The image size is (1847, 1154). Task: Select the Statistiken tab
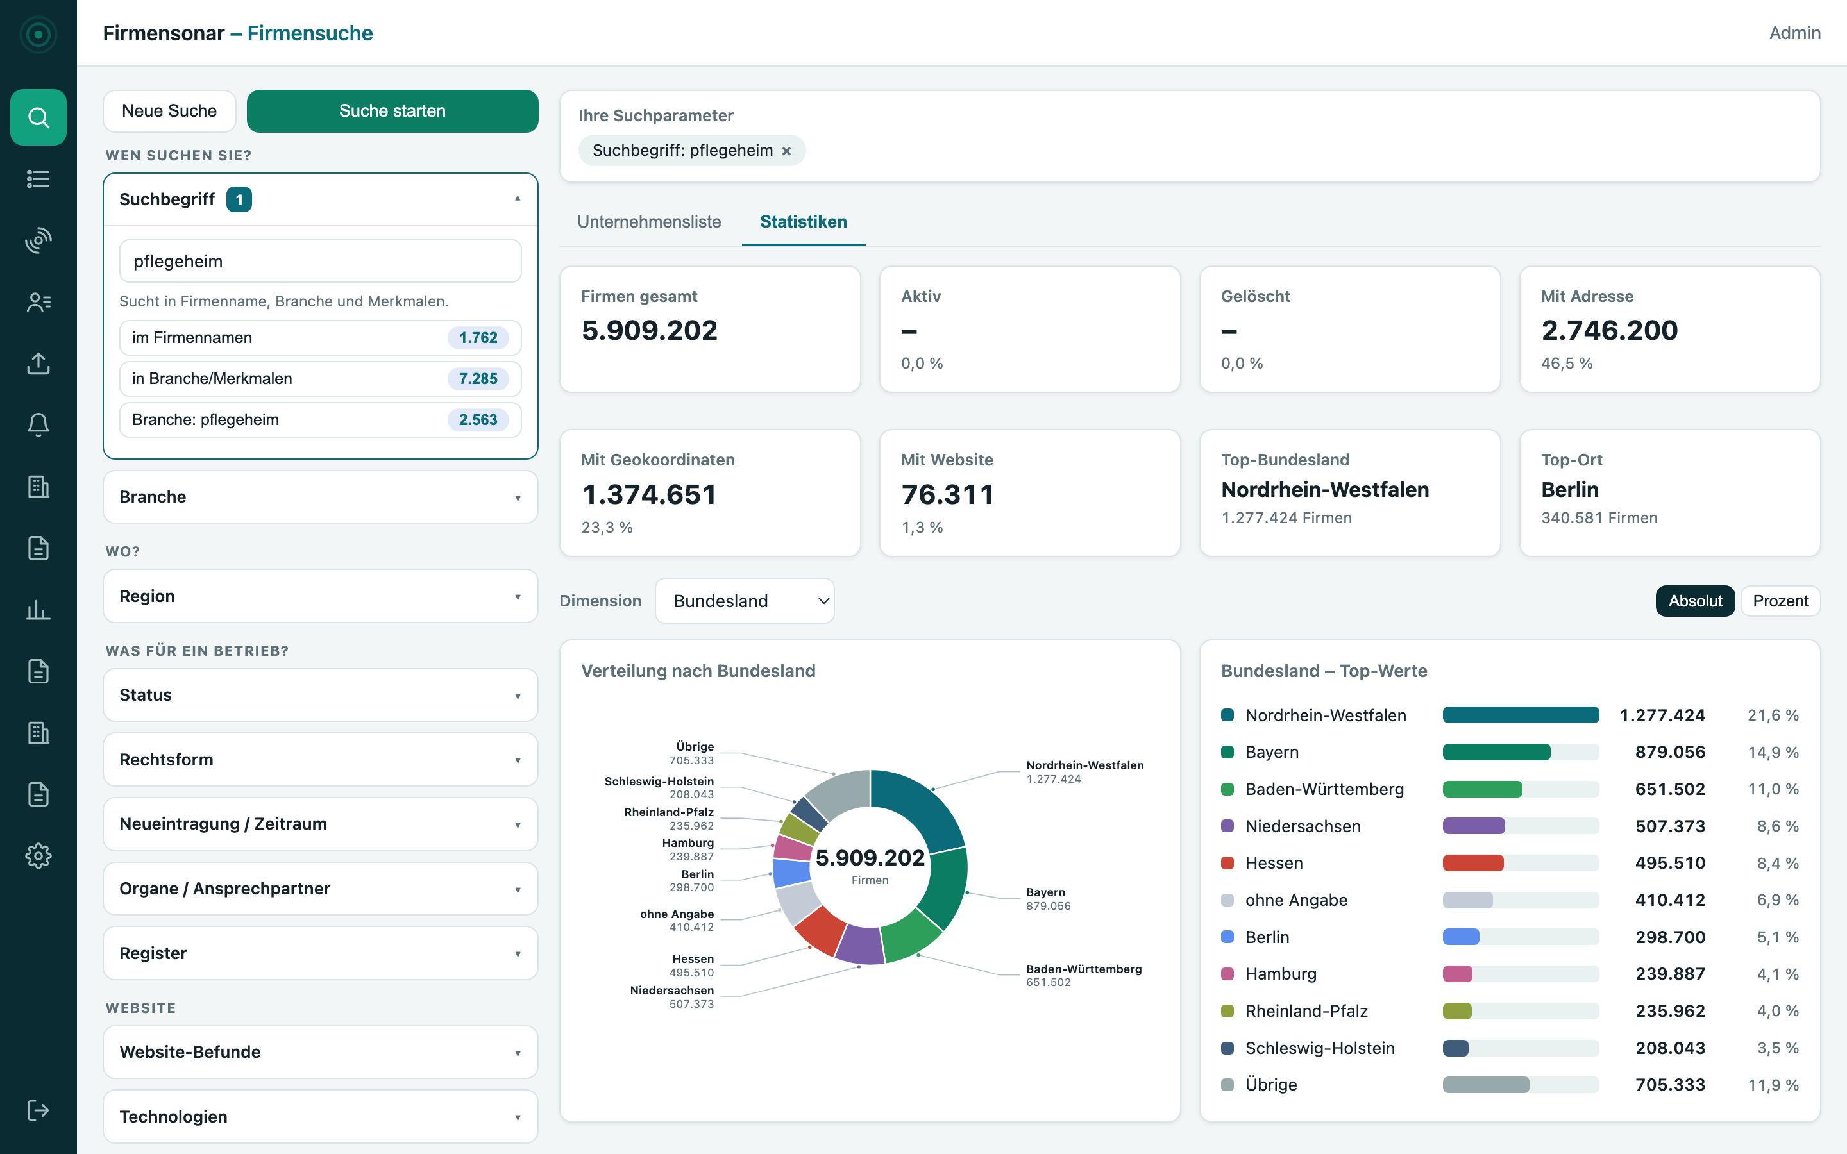click(803, 221)
